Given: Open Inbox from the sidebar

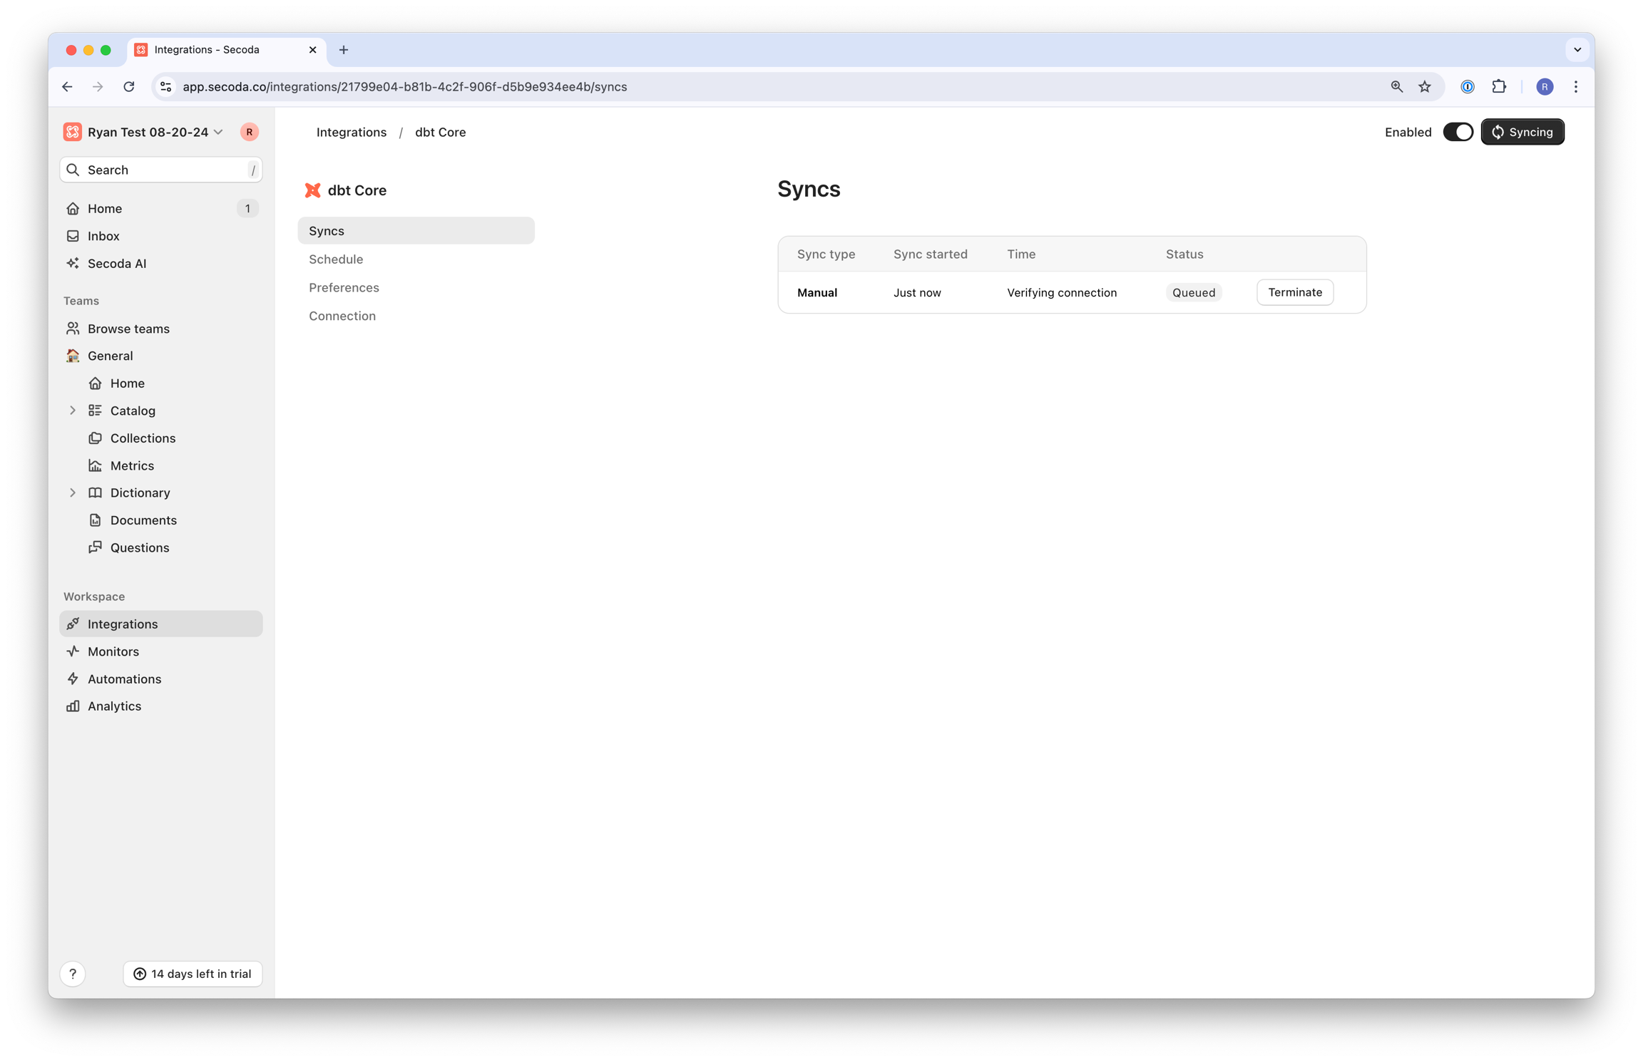Looking at the screenshot, I should coord(103,236).
